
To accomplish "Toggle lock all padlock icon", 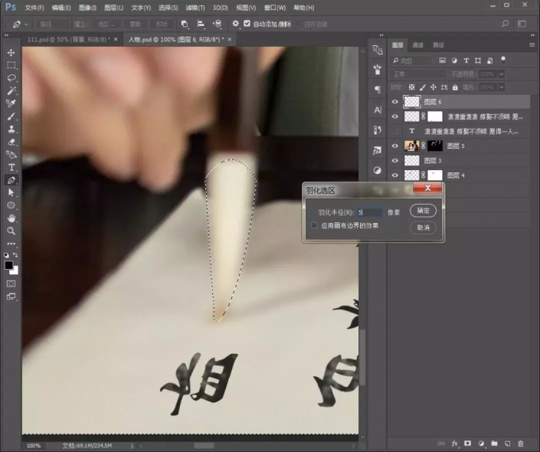I will (x=455, y=87).
